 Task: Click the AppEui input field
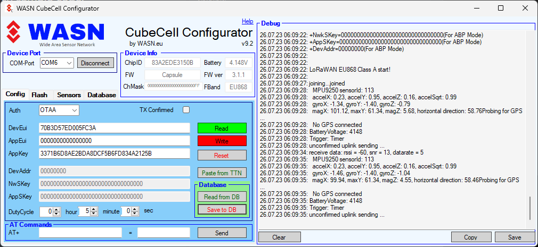coord(114,141)
